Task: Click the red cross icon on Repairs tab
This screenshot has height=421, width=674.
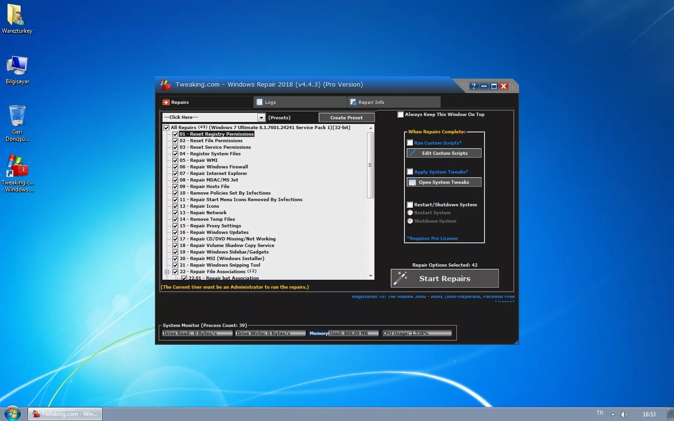Action: pyautogui.click(x=166, y=102)
